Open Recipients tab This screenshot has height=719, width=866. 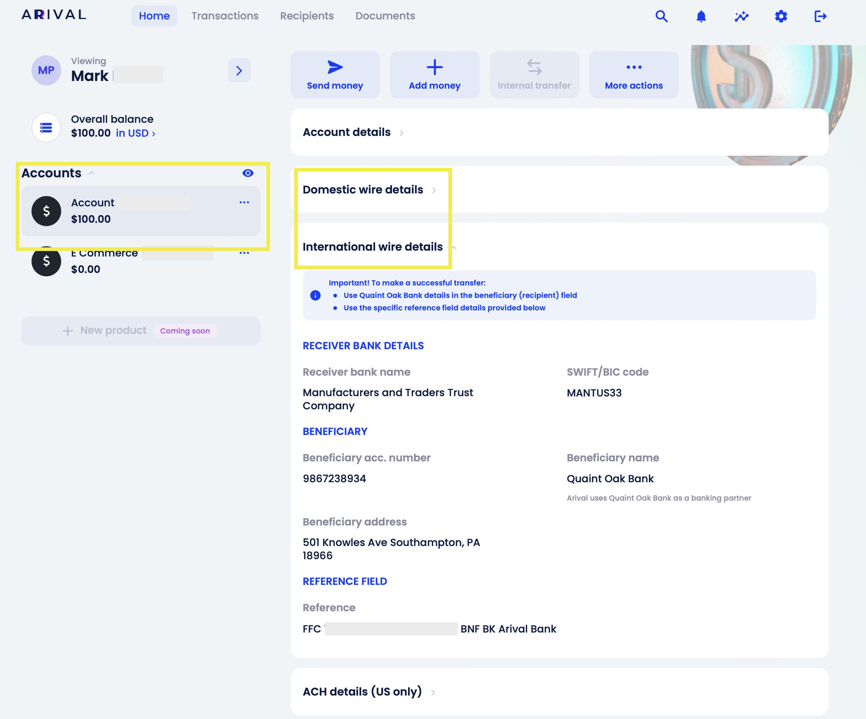click(x=307, y=16)
